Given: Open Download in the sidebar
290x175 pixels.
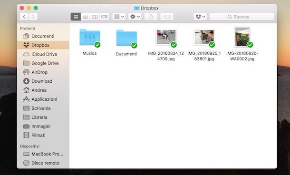Looking at the screenshot, I should tap(43, 81).
